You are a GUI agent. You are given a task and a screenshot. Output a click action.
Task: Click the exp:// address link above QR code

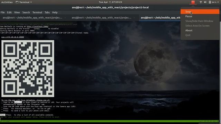pos(12,37)
